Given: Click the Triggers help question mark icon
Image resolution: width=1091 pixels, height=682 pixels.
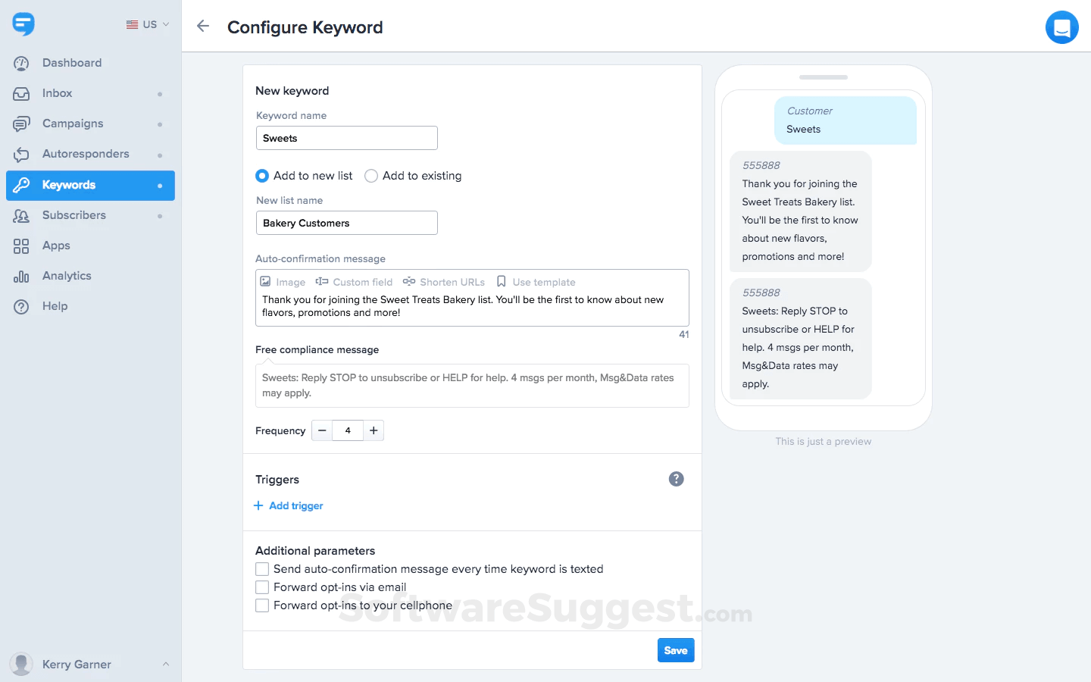Looking at the screenshot, I should [677, 479].
